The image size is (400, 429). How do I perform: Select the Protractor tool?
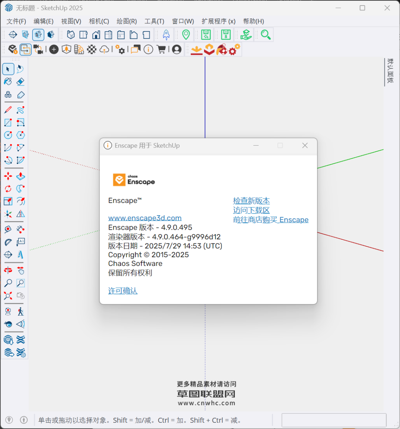[8, 242]
